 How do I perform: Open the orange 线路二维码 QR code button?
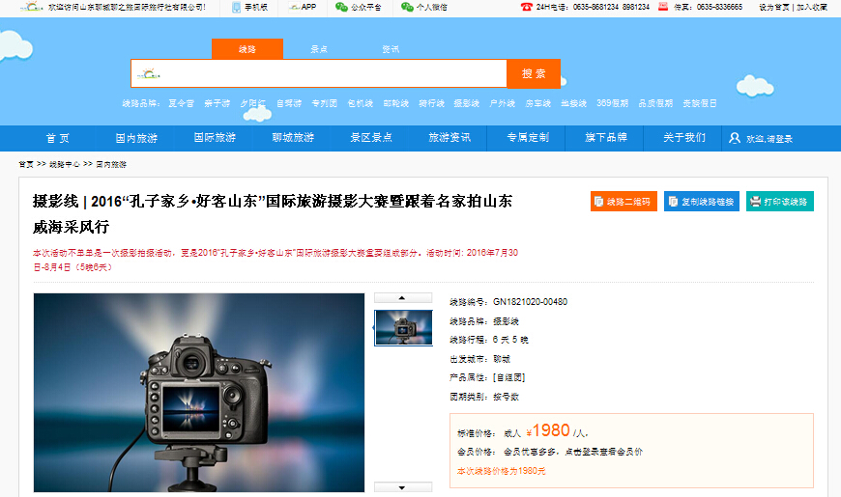[x=623, y=202]
